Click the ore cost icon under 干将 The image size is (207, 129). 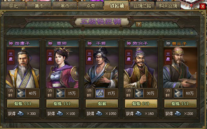[x=100, y=93]
